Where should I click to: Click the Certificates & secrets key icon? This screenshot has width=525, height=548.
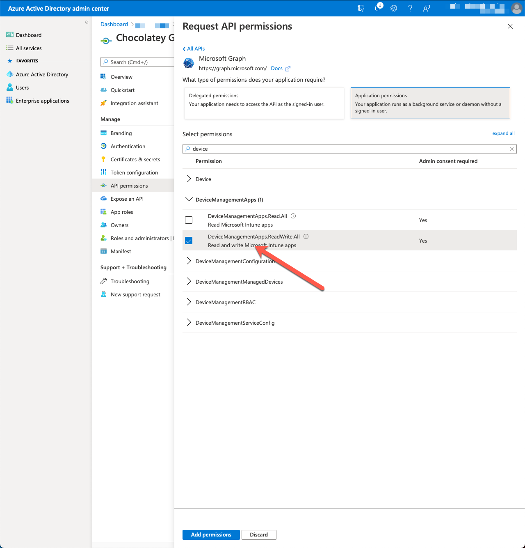click(103, 159)
